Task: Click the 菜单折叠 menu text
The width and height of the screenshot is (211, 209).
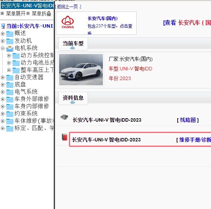Action: pos(41,14)
